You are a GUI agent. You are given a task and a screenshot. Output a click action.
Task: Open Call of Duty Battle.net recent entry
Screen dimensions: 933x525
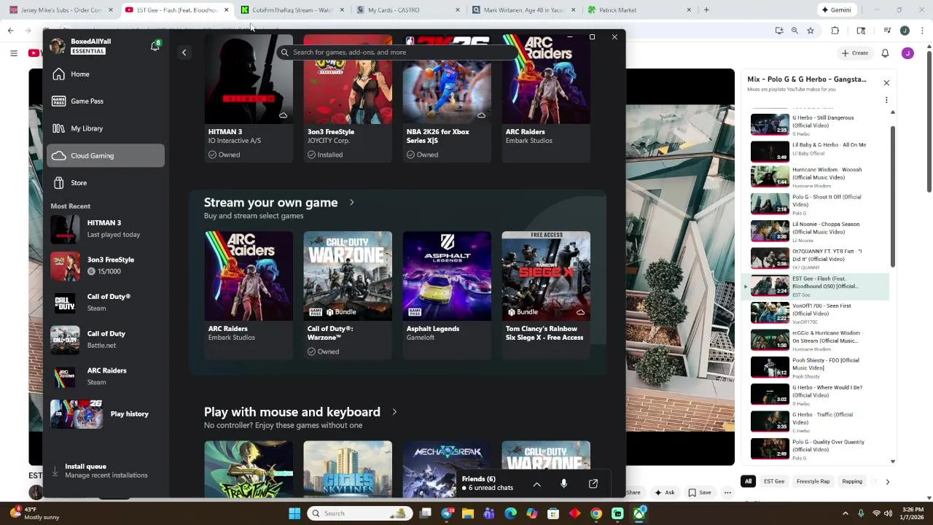coord(106,340)
